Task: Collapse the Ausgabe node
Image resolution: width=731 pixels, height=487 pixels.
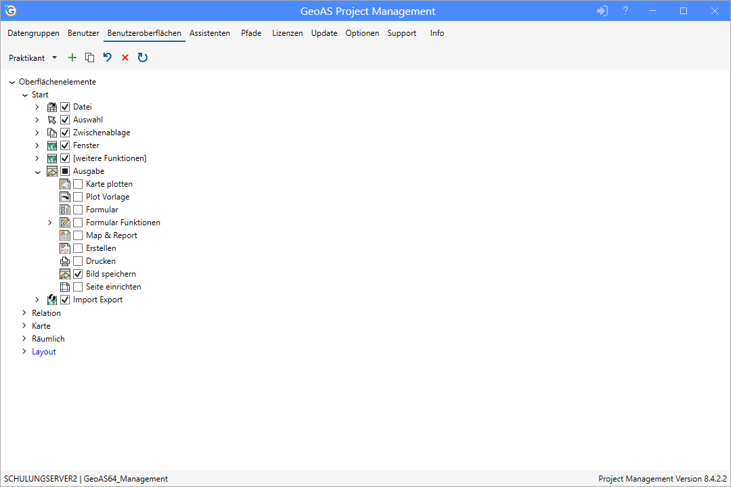Action: click(x=38, y=172)
